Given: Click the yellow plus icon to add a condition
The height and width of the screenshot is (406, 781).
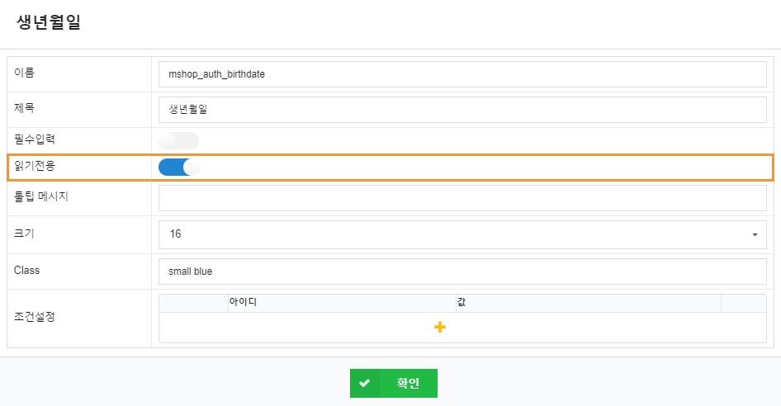Looking at the screenshot, I should pyautogui.click(x=440, y=328).
